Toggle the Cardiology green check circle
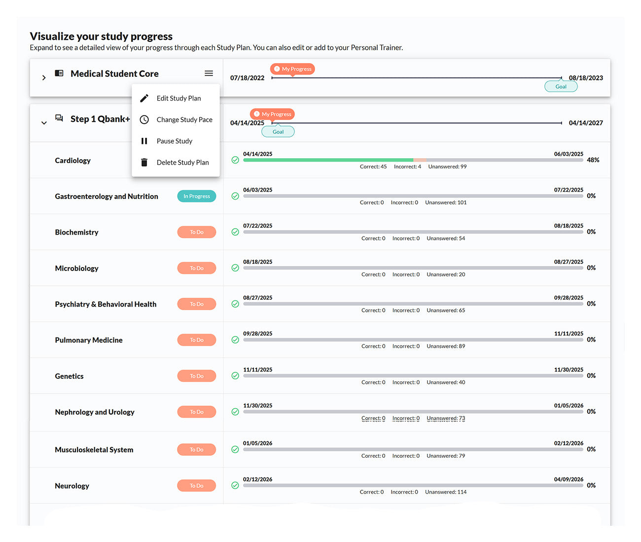Image resolution: width=641 pixels, height=542 pixels. [x=235, y=160]
